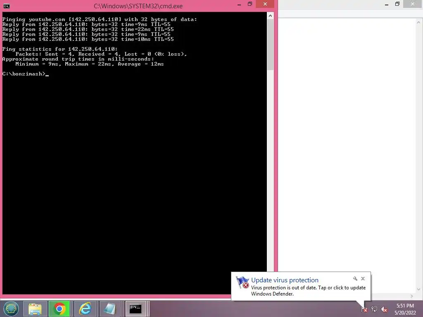
Task: Click the 'Packets: Sent = 4' line
Action: pos(101,54)
